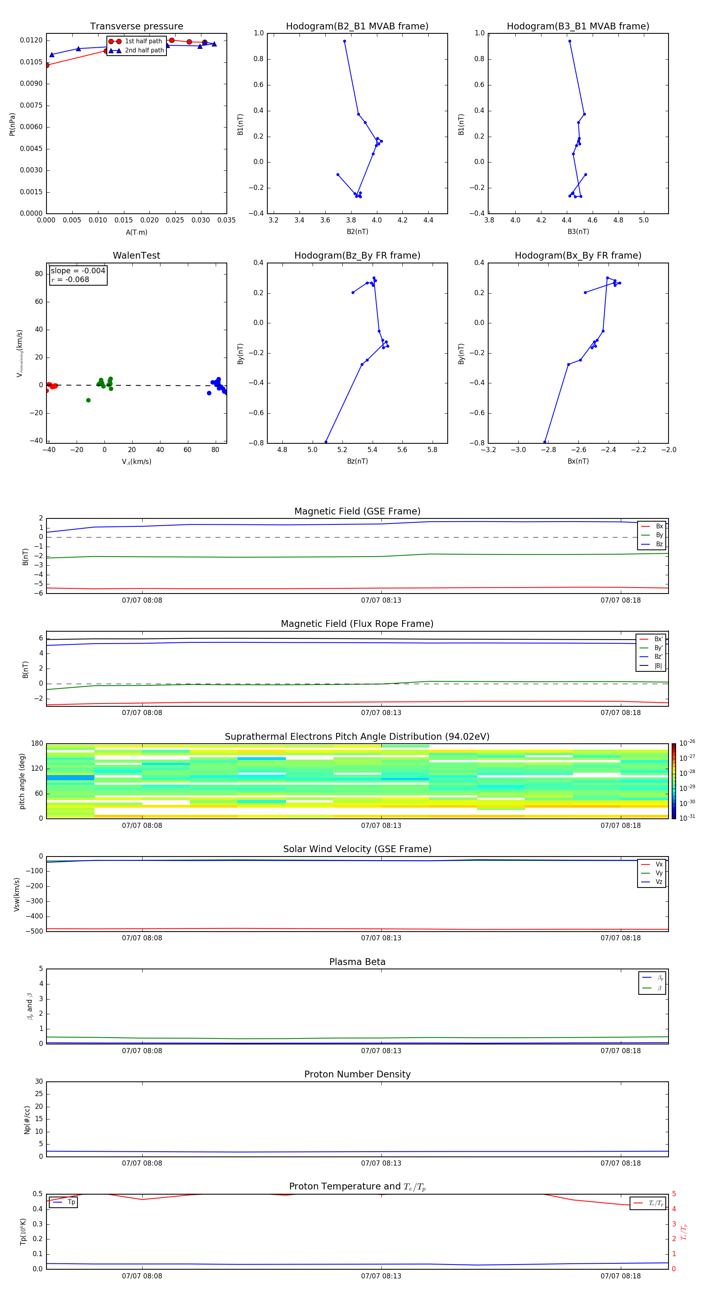Click the "Magnetic Field (GSE Frame)" title

[x=357, y=511]
